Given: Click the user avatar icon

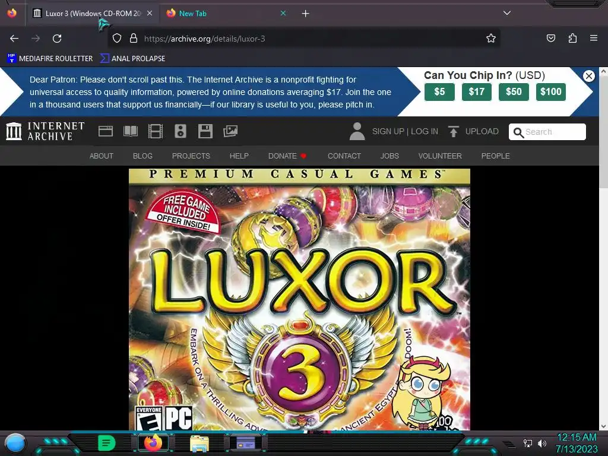Looking at the screenshot, I should click(x=357, y=131).
